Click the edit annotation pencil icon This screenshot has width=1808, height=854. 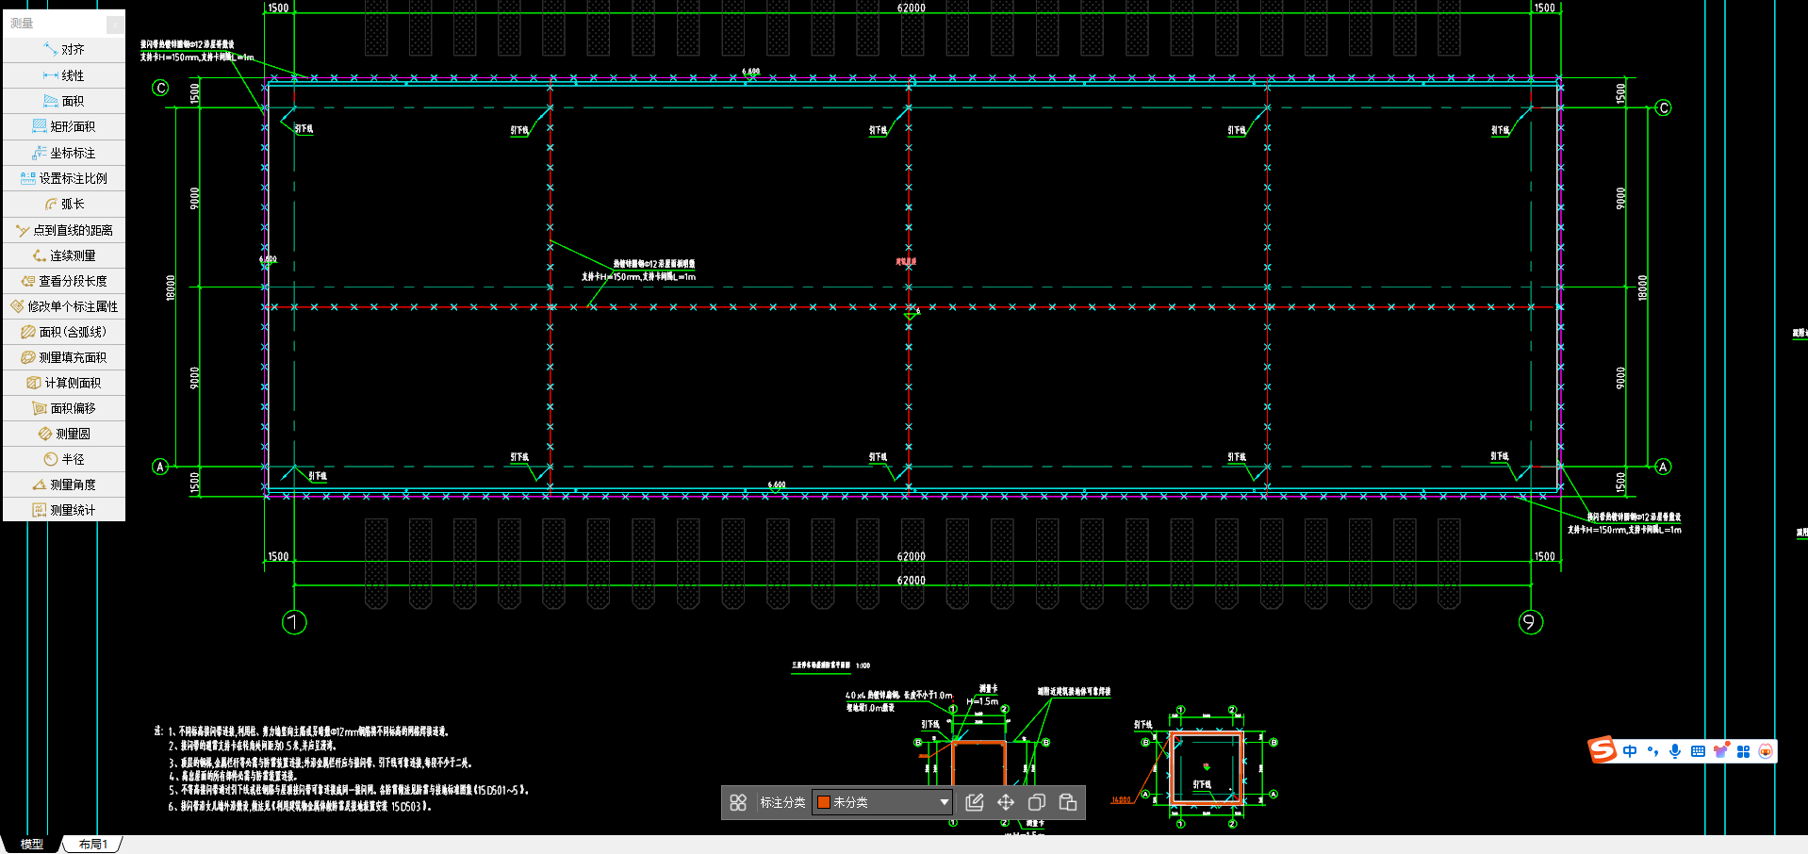pyautogui.click(x=975, y=802)
